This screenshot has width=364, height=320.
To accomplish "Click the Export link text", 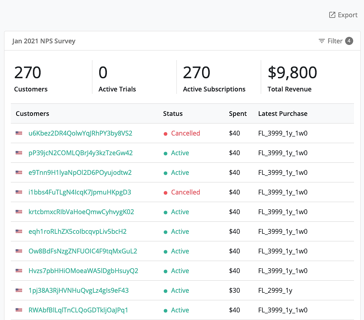I will (x=348, y=15).
